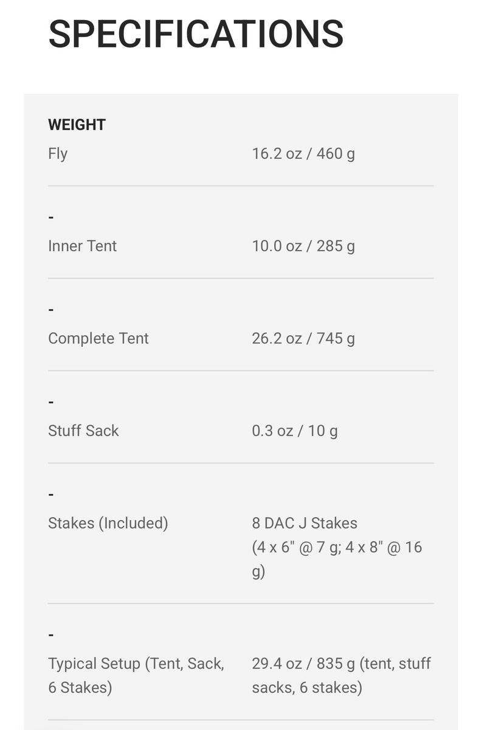Select Complete Tent value 26.2 oz / 745 g
The width and height of the screenshot is (482, 730).
303,338
